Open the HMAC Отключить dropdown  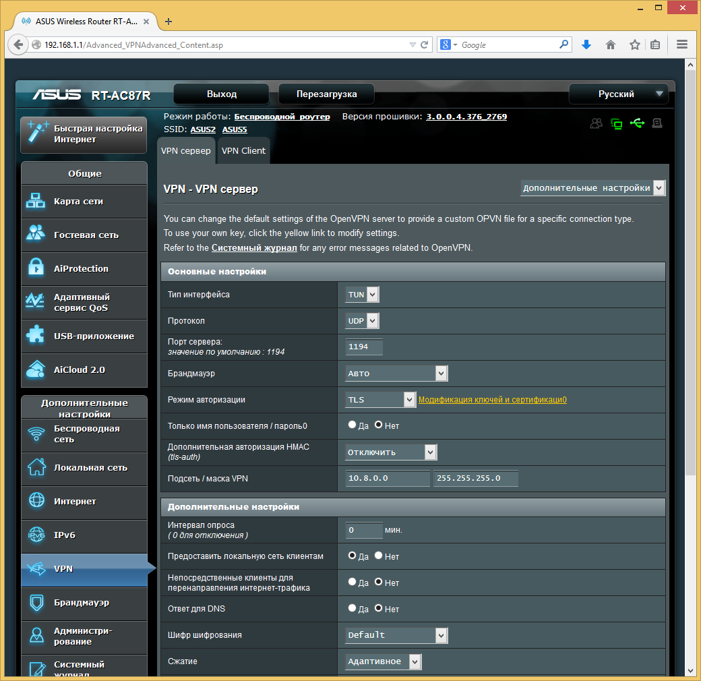click(391, 452)
